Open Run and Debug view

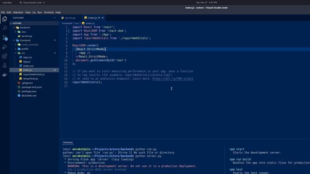pyautogui.click(x=4, y=47)
